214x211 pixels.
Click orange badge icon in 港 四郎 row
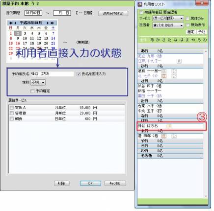(x=164, y=136)
